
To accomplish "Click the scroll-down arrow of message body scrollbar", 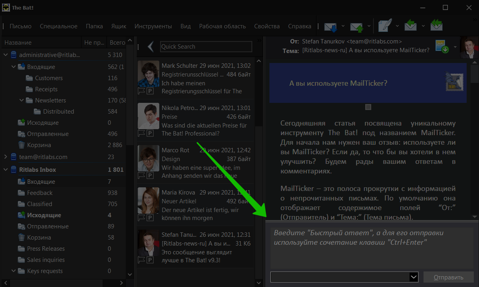I will pyautogui.click(x=475, y=216).
